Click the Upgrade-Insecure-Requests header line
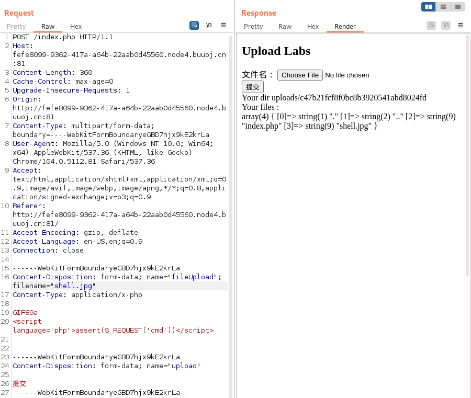Image resolution: width=471 pixels, height=398 pixels. pyautogui.click(x=71, y=90)
